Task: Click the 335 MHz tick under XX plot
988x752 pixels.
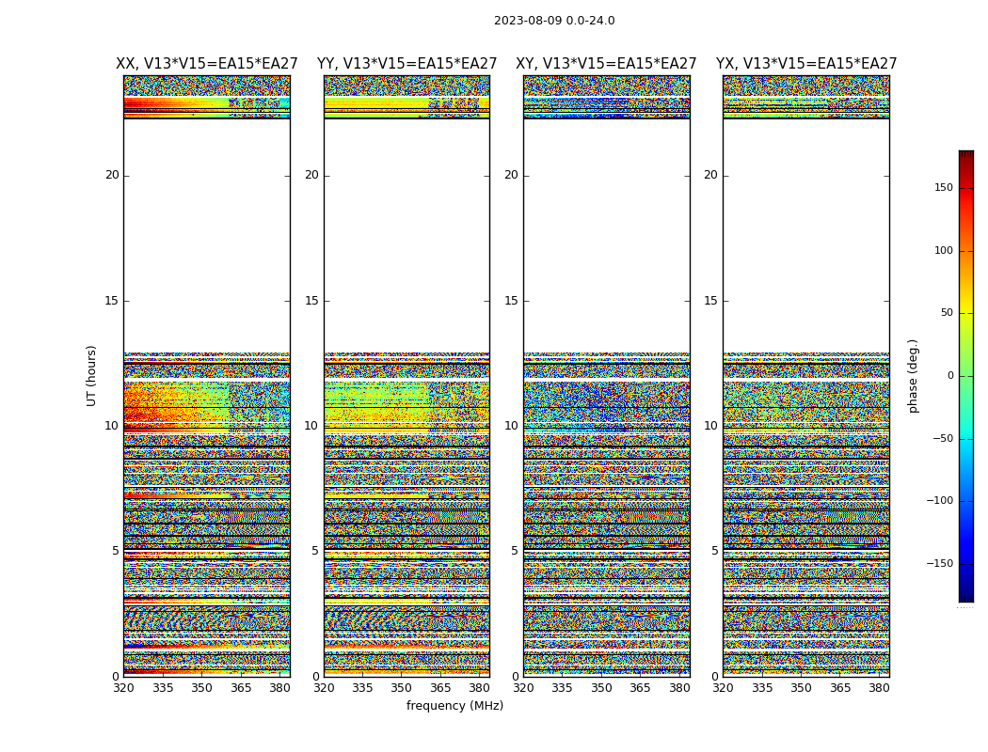Action: (163, 688)
